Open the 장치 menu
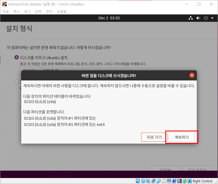The image size is (218, 184). coord(49,11)
